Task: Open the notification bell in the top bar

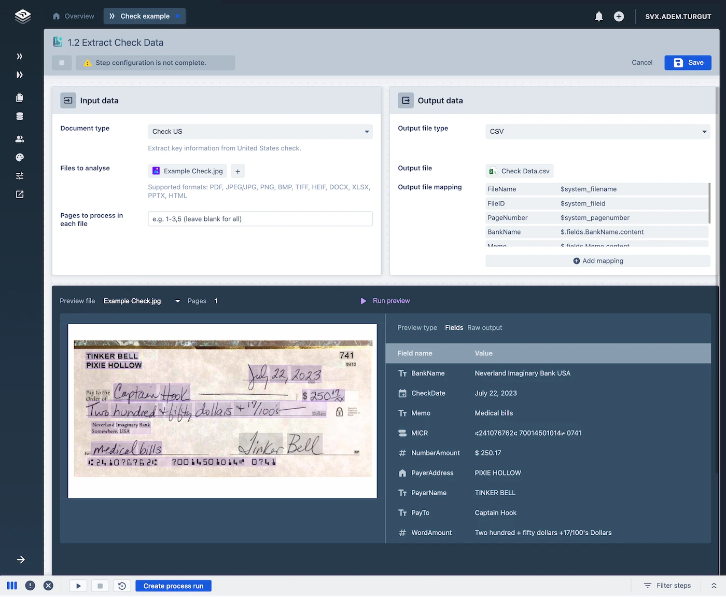Action: tap(598, 16)
